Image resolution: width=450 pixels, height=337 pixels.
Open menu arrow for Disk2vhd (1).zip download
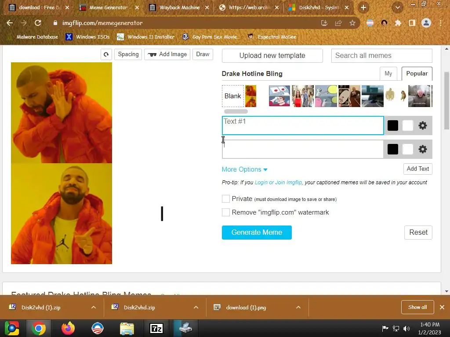click(94, 307)
